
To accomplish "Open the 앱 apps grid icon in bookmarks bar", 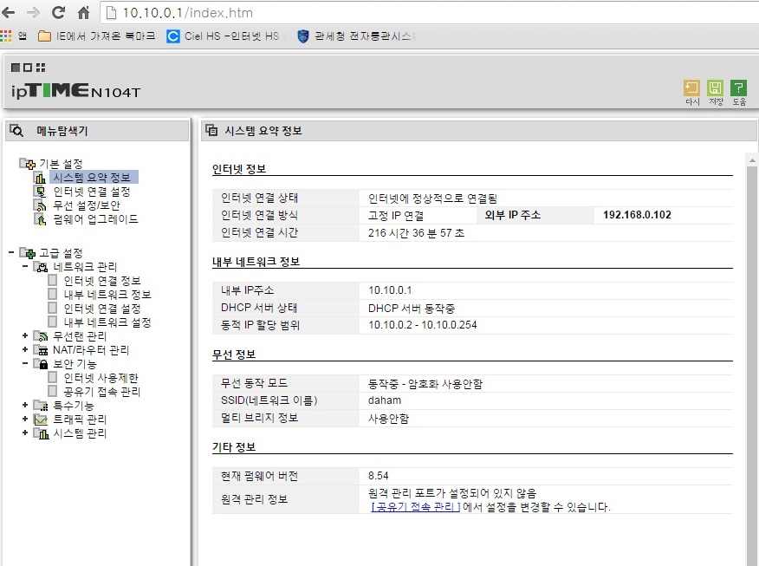I will [6, 36].
